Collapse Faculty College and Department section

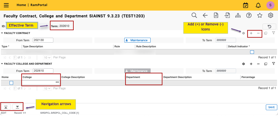[x=2, y=64]
